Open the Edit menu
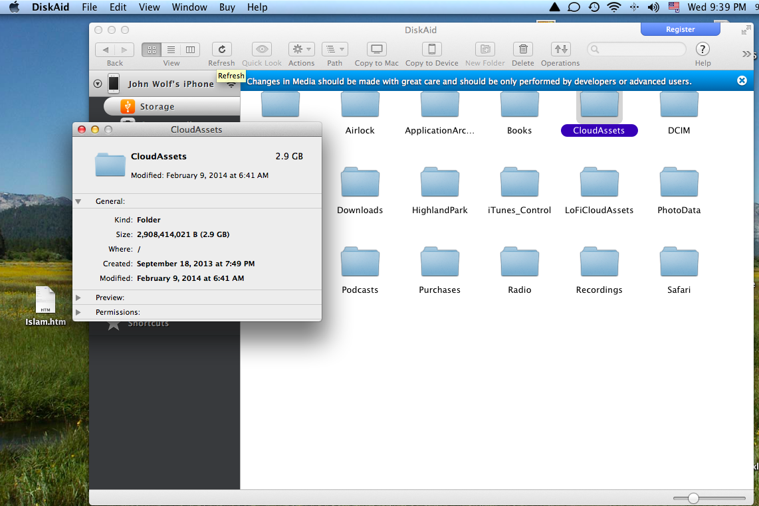 118,7
